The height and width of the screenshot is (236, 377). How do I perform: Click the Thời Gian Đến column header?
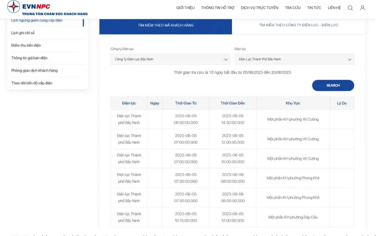(x=233, y=103)
